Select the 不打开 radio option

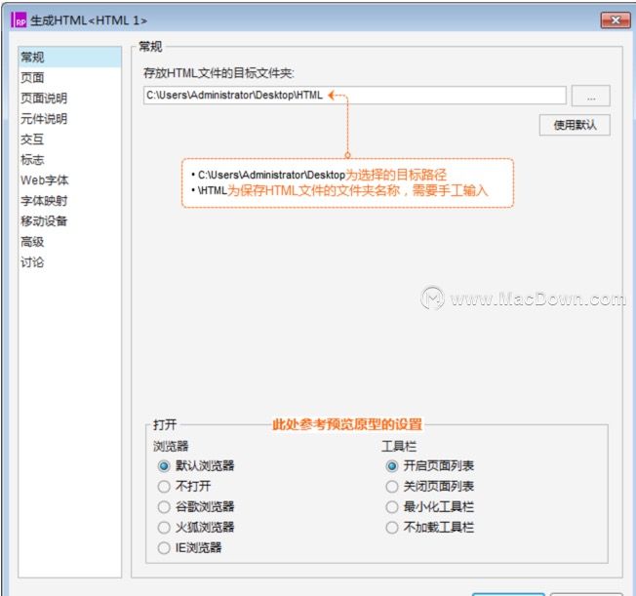pos(164,486)
